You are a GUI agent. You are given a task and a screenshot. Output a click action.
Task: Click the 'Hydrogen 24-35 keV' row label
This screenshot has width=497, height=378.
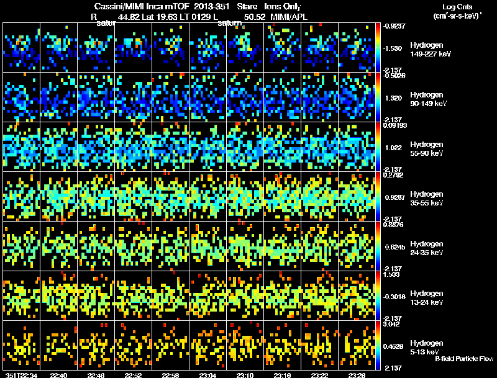pos(427,248)
